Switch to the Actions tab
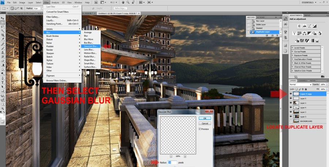The image size is (329, 167). point(261,17)
